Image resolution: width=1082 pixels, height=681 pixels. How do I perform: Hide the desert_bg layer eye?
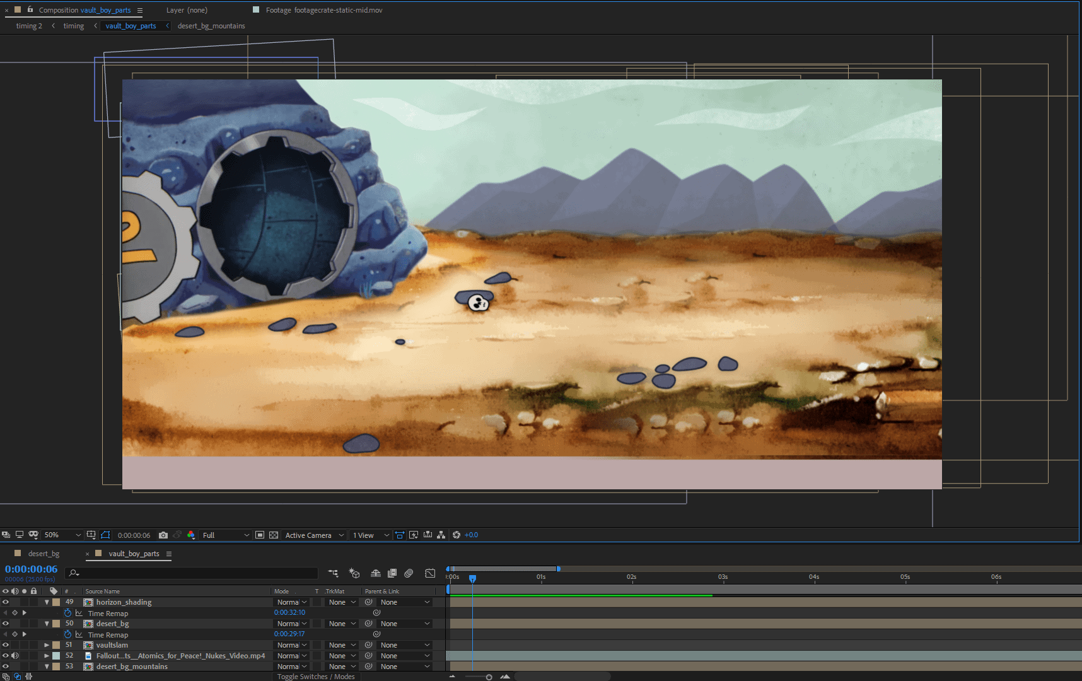pyautogui.click(x=6, y=624)
